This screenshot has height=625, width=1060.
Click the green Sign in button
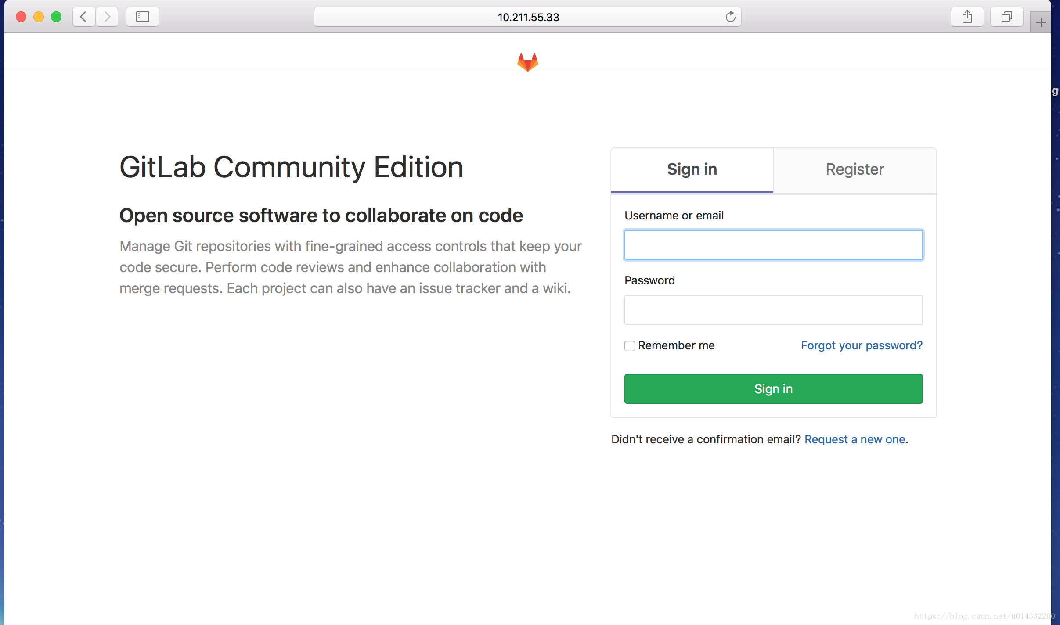[773, 389]
